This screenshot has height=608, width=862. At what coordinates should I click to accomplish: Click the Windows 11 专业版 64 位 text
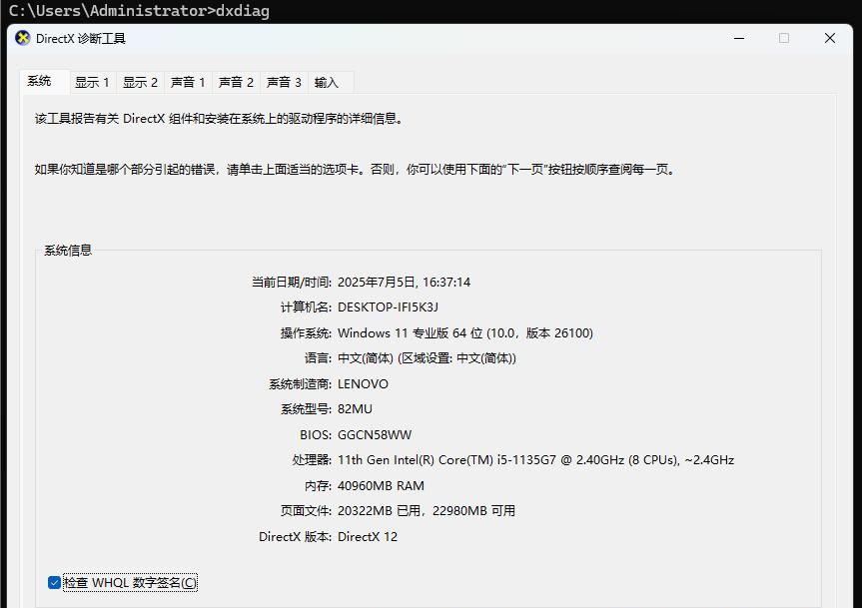[411, 333]
